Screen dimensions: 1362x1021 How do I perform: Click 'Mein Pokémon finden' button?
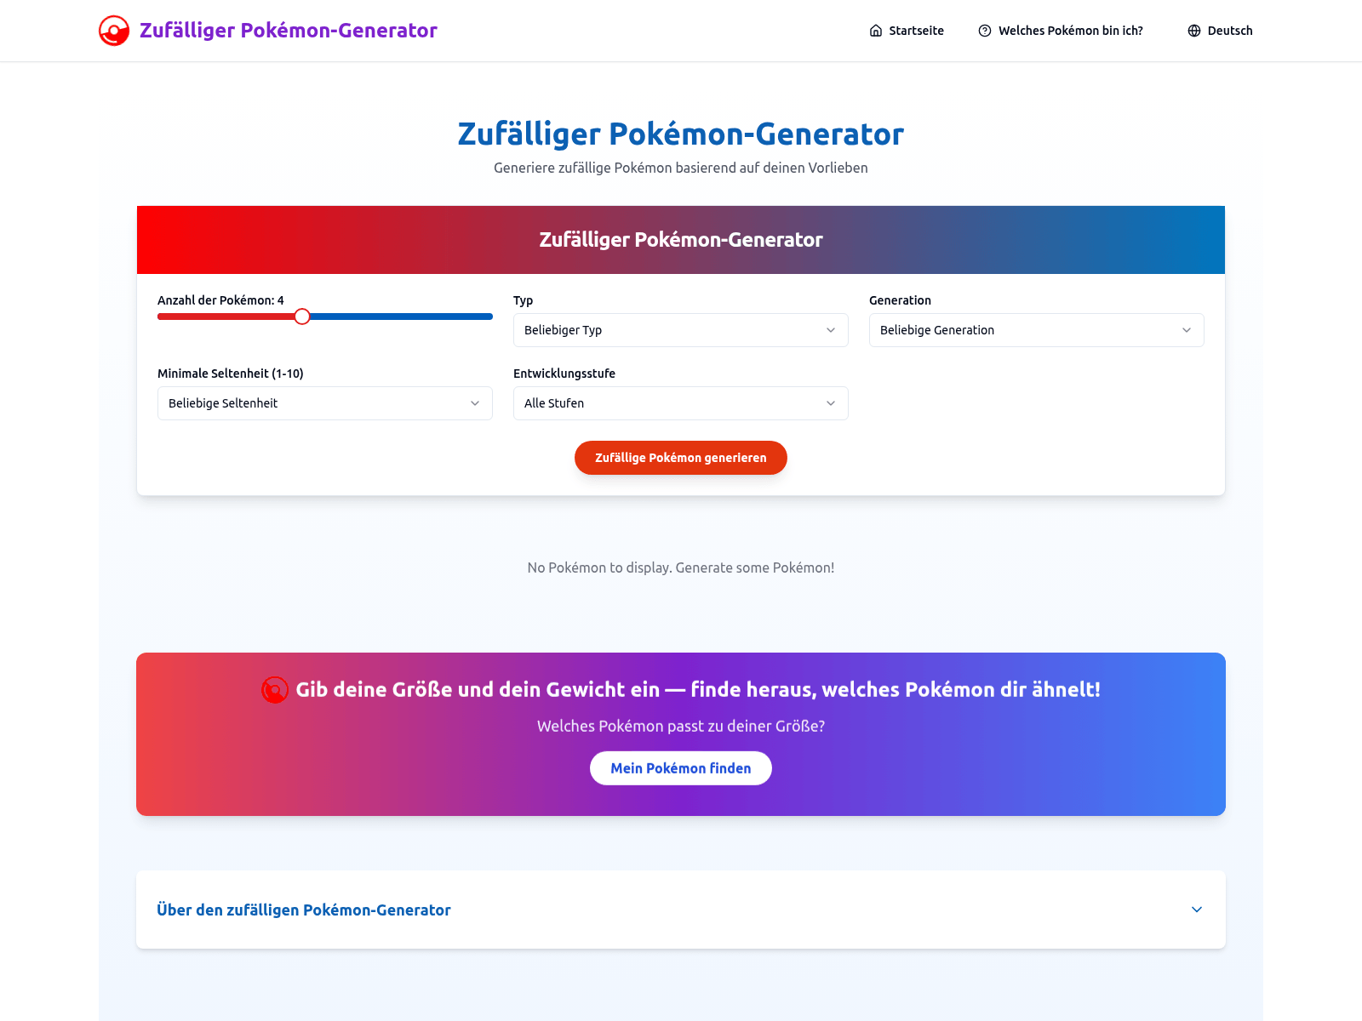tap(680, 767)
